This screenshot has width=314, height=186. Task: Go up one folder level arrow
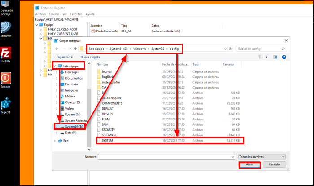(75, 49)
